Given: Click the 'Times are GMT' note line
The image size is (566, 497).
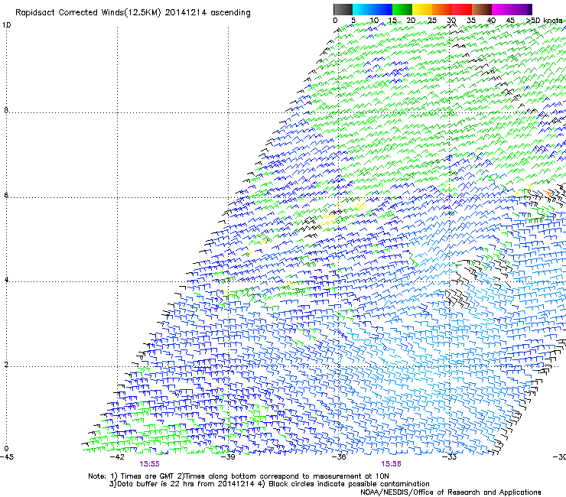Looking at the screenshot, I should tap(239, 476).
